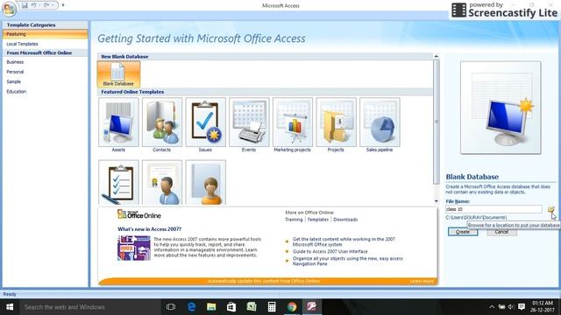Select the Blank Database icon

[x=118, y=73]
